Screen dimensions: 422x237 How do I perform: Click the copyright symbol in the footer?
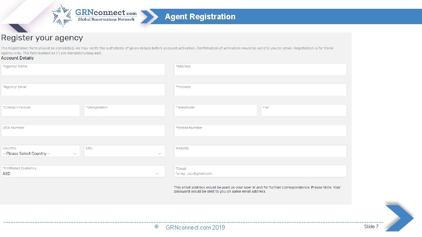click(x=156, y=227)
